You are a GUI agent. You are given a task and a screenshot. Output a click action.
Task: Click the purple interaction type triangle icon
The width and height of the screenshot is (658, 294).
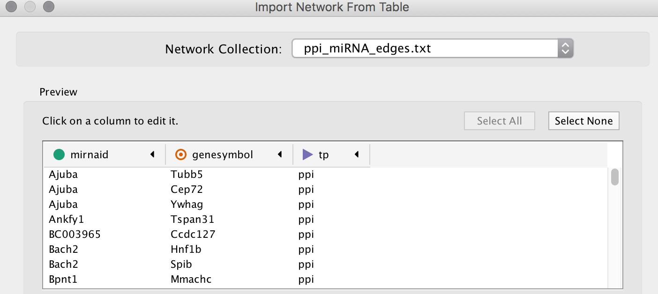pos(308,154)
